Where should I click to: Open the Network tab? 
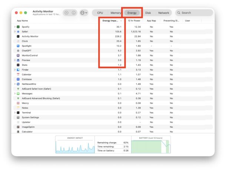point(163,13)
